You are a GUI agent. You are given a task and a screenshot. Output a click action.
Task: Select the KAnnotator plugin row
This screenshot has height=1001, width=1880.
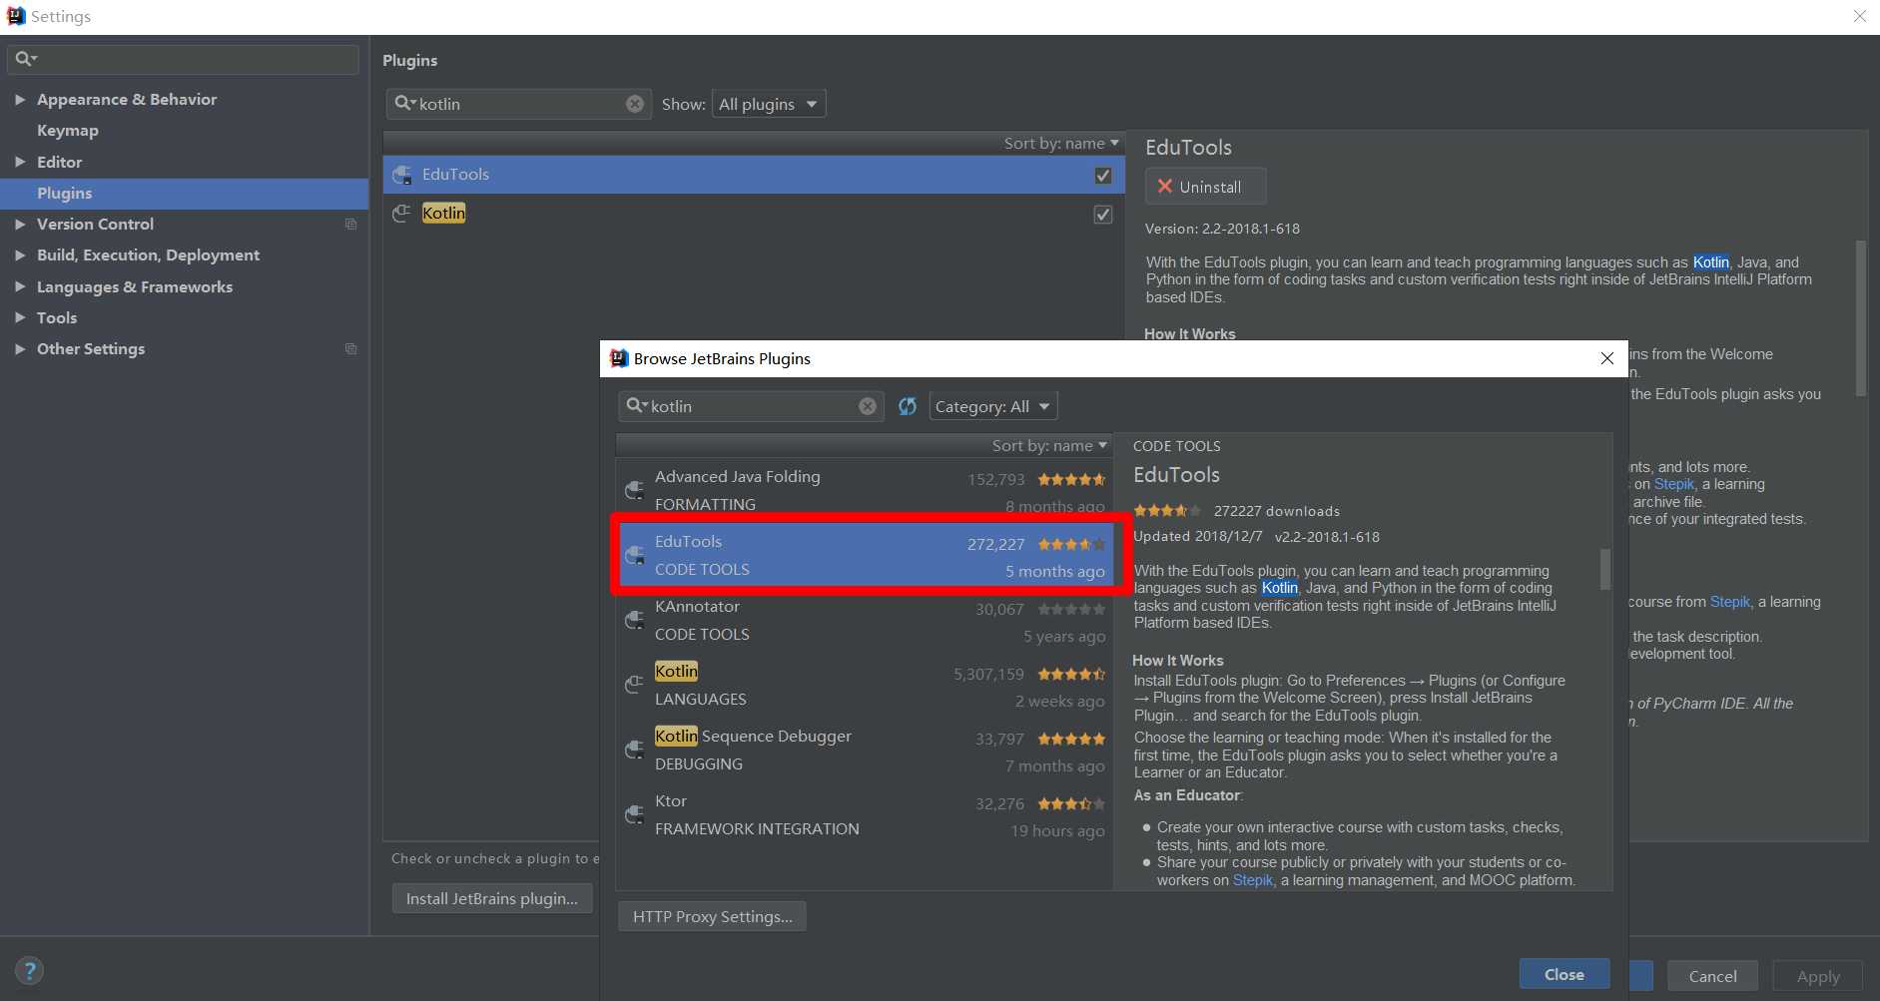(x=865, y=620)
